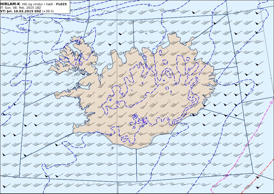
Task: Select the 'Hiti og vindur í hæð' caption
Action: coord(37,4)
